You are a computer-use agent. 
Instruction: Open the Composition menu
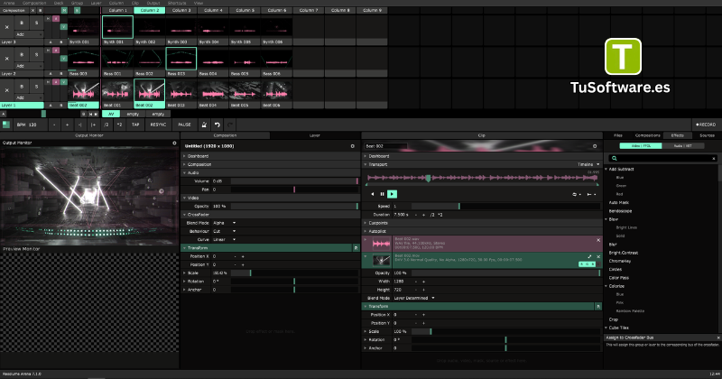point(33,3)
